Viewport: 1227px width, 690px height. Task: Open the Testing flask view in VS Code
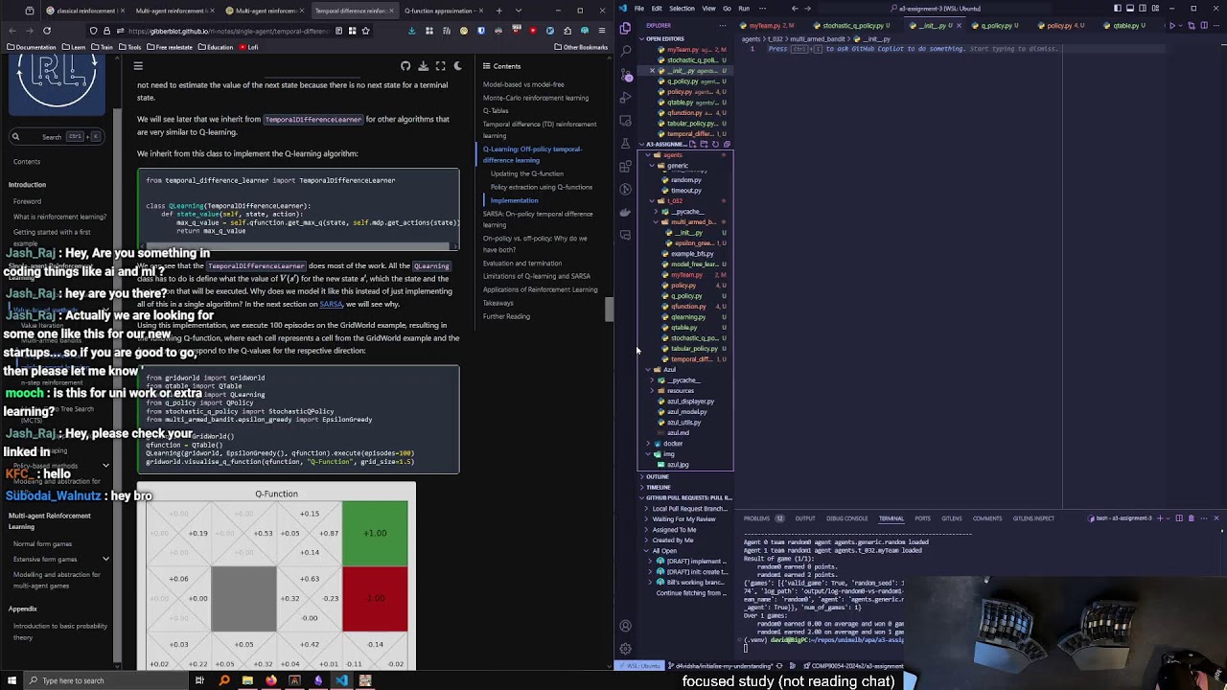(x=626, y=144)
